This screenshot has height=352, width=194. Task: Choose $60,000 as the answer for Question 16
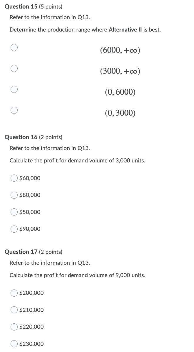coord(14,178)
